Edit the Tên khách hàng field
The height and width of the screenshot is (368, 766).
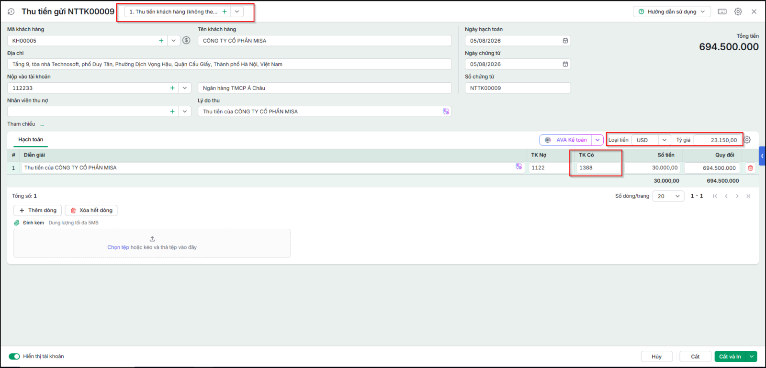point(325,41)
